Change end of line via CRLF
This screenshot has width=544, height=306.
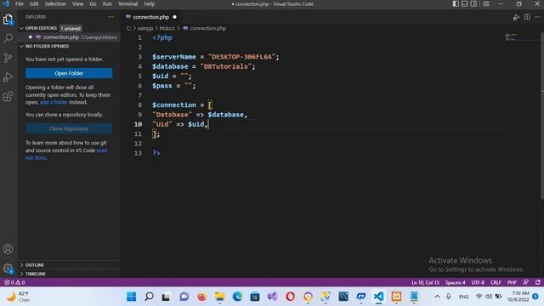(x=496, y=282)
